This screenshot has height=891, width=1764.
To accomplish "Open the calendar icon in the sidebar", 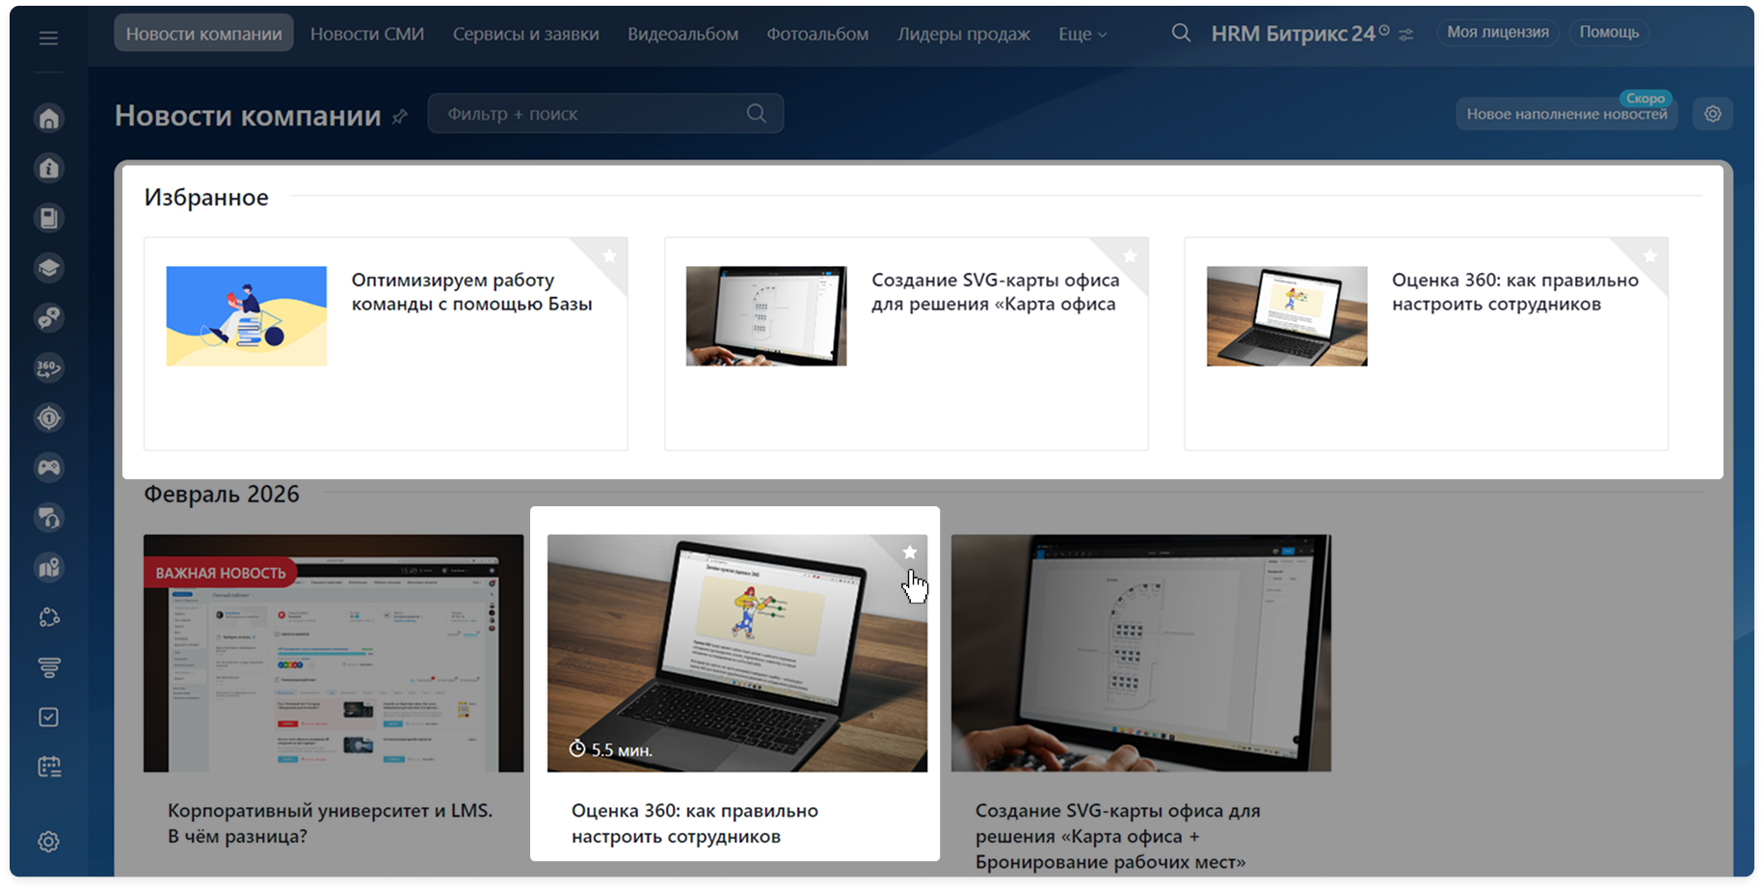I will coord(49,768).
